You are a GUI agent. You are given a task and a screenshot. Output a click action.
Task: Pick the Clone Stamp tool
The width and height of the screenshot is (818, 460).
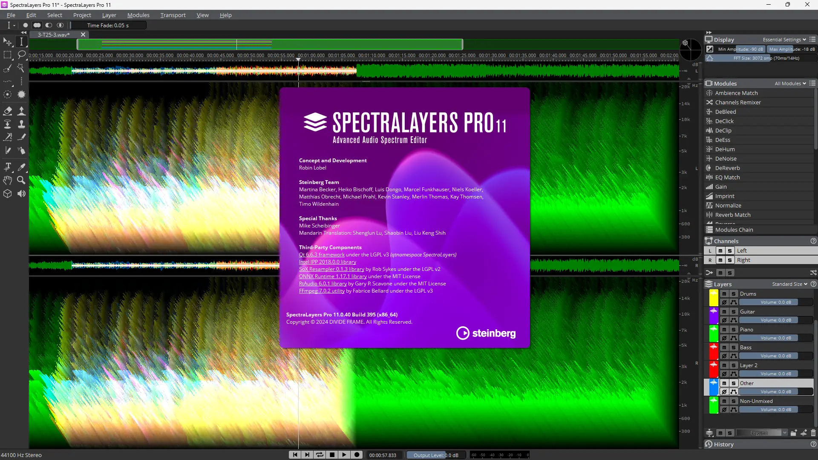[21, 124]
